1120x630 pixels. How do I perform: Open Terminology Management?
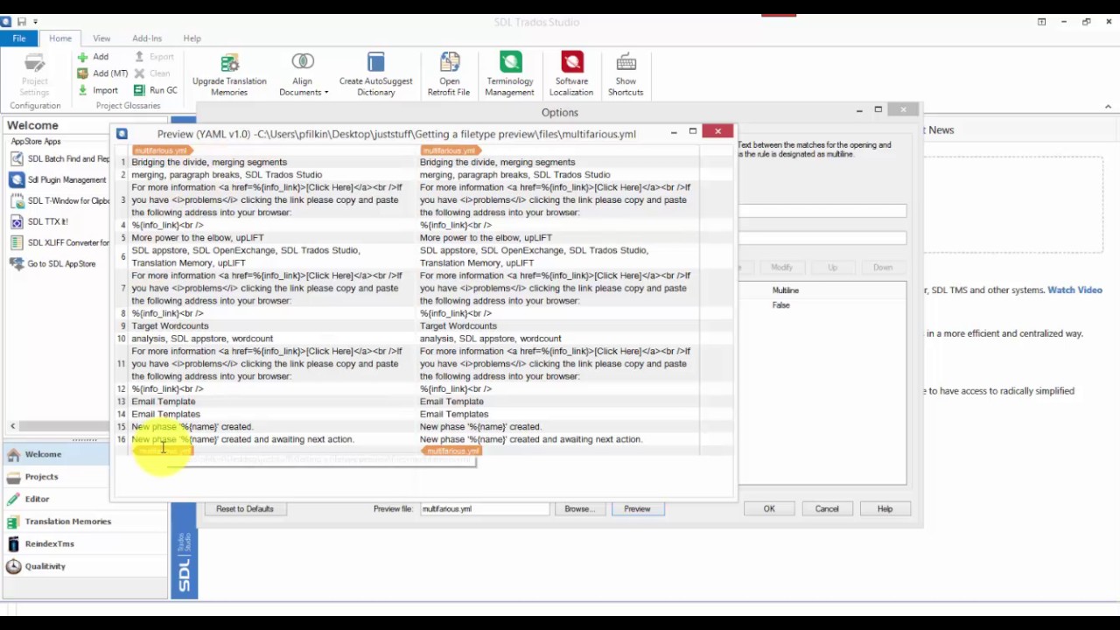[x=510, y=75]
